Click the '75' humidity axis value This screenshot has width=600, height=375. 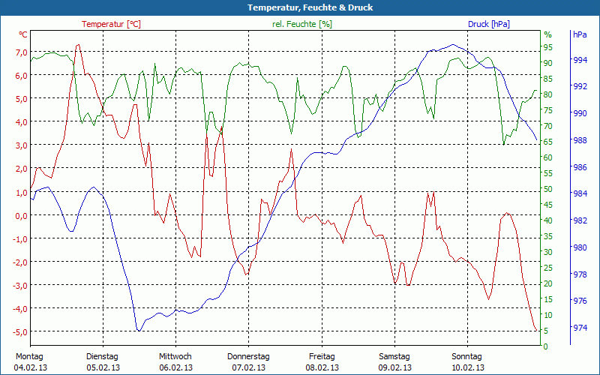pyautogui.click(x=548, y=110)
